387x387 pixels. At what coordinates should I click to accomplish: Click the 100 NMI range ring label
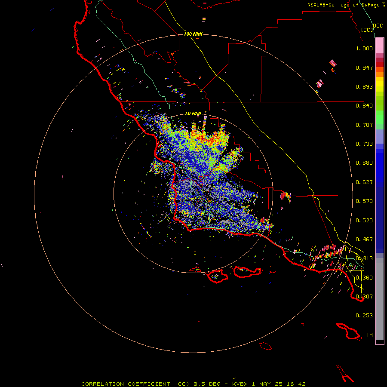pos(193,34)
